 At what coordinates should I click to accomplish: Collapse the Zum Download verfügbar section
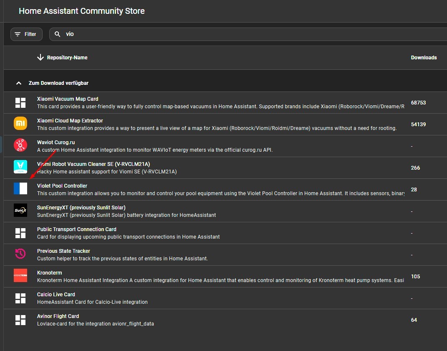tap(19, 83)
